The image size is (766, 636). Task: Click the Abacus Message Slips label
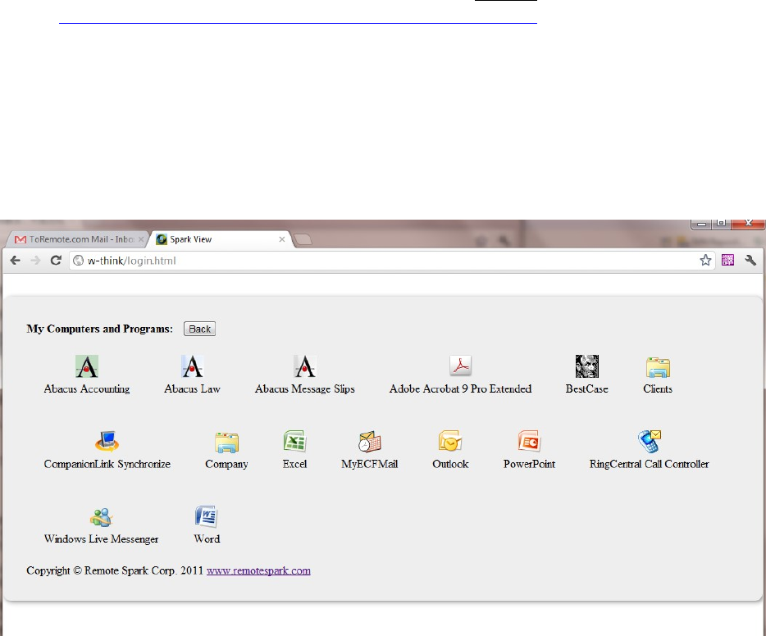(x=305, y=389)
